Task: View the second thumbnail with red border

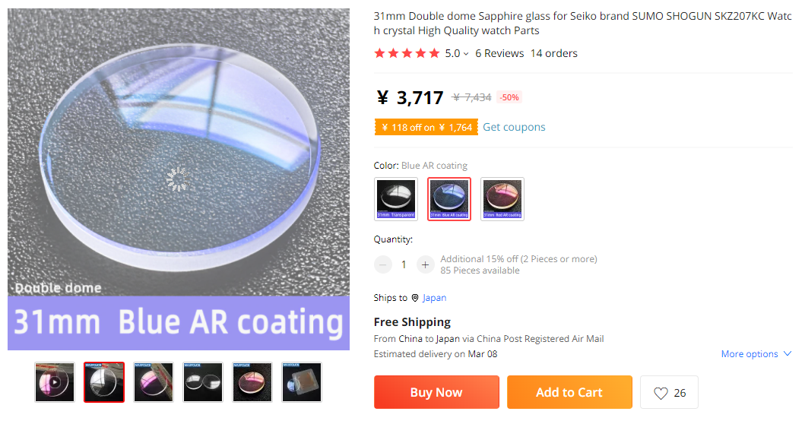Action: coord(104,382)
